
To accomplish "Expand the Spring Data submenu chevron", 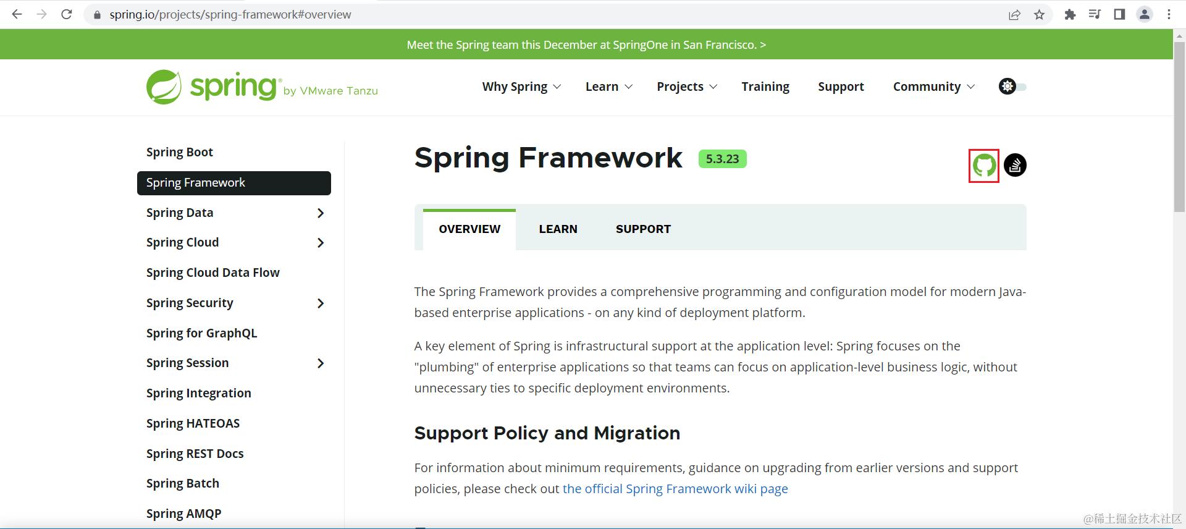I will [321, 213].
